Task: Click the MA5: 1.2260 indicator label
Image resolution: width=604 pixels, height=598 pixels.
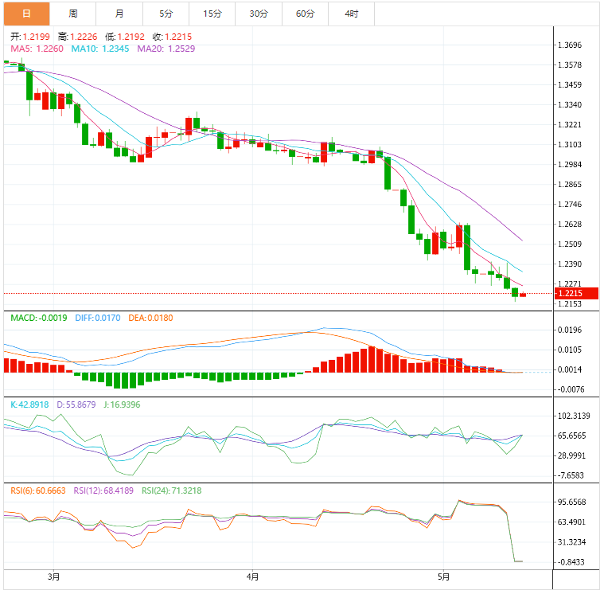Action: pyautogui.click(x=37, y=49)
